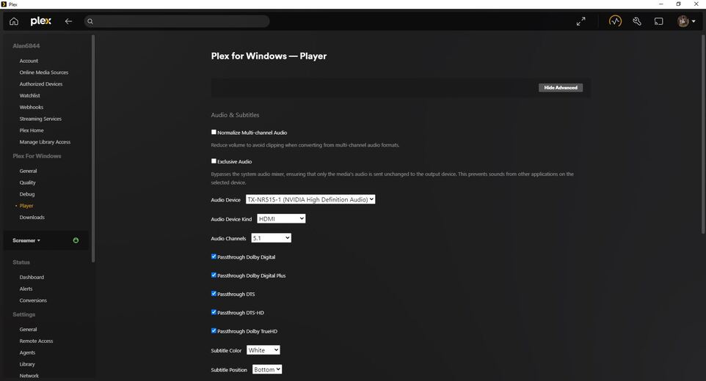Open Authorized Devices
The width and height of the screenshot is (706, 381).
(41, 84)
